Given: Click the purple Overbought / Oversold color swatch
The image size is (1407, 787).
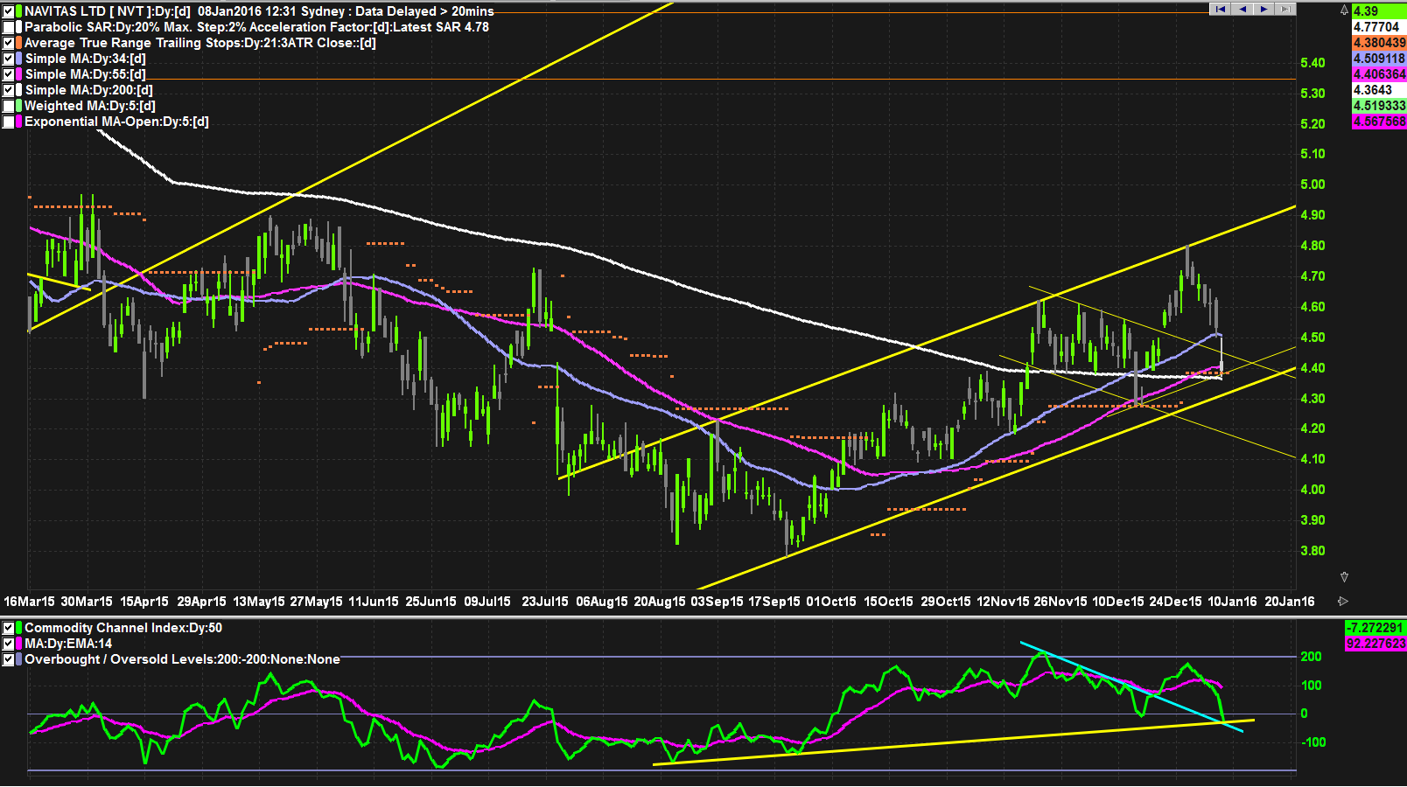Looking at the screenshot, I should tap(18, 659).
